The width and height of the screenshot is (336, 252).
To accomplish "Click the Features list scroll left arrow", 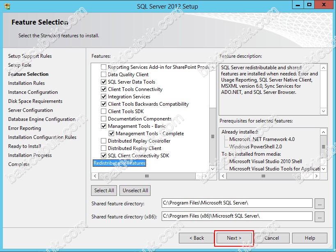I will pos(95,176).
